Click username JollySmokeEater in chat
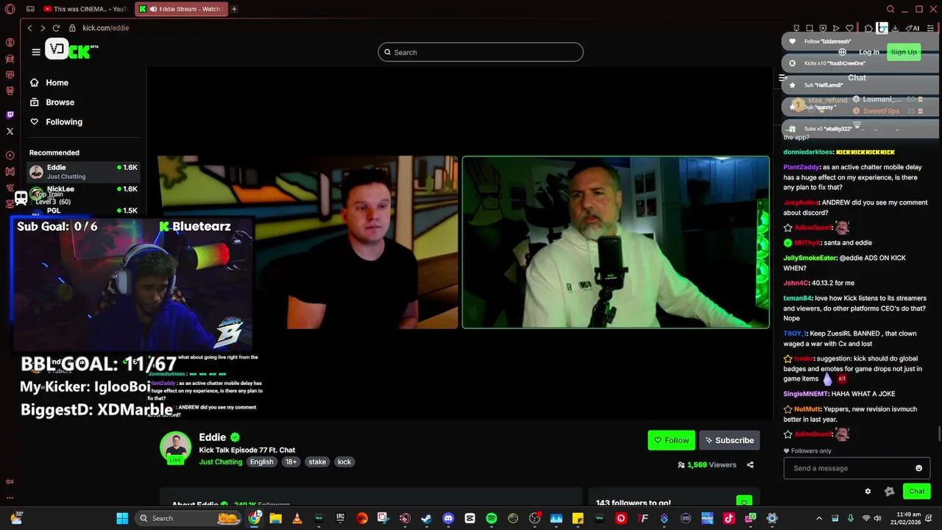 coord(810,258)
